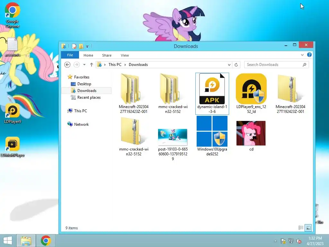Image resolution: width=329 pixels, height=247 pixels.
Task: Select the dynamic-island-1-3-6 APK file
Action: pyautogui.click(x=212, y=94)
